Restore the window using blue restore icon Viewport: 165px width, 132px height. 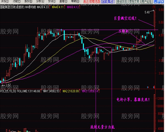click(159, 1)
